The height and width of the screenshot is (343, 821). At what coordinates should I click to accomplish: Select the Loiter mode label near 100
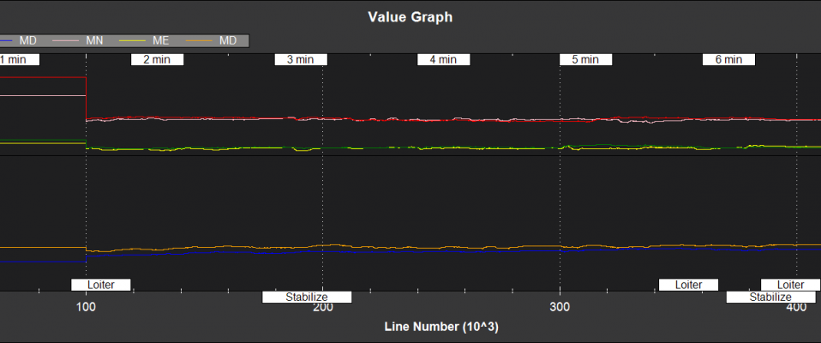99,285
